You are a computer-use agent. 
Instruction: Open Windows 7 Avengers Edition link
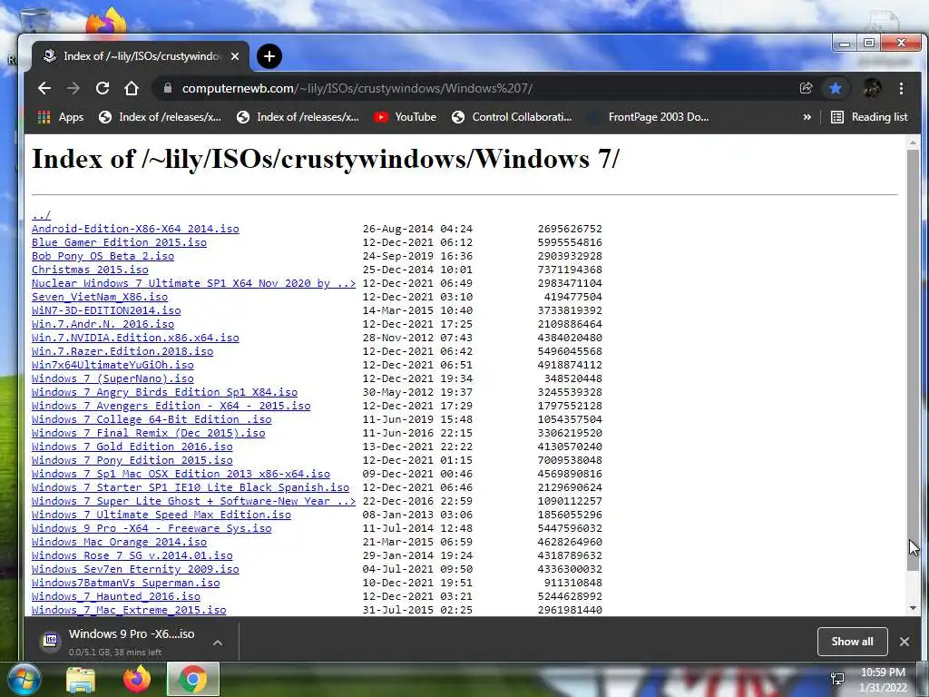click(171, 406)
